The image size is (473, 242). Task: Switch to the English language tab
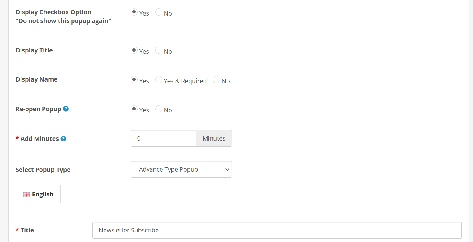[38, 194]
